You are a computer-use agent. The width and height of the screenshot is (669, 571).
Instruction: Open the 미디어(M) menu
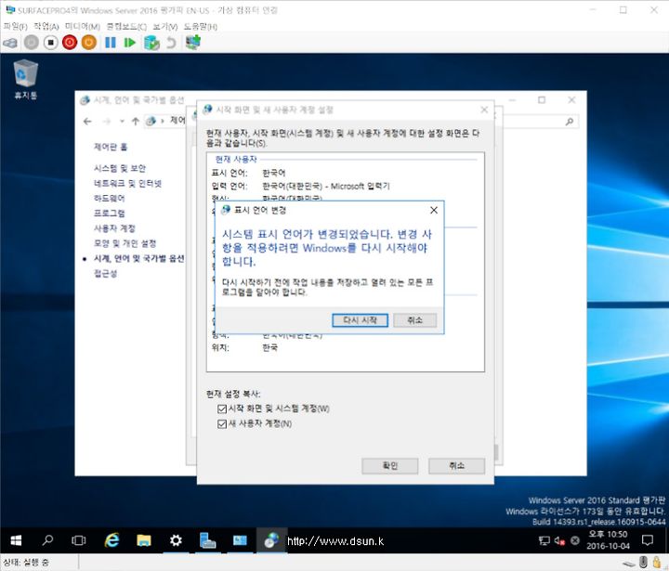click(x=83, y=26)
